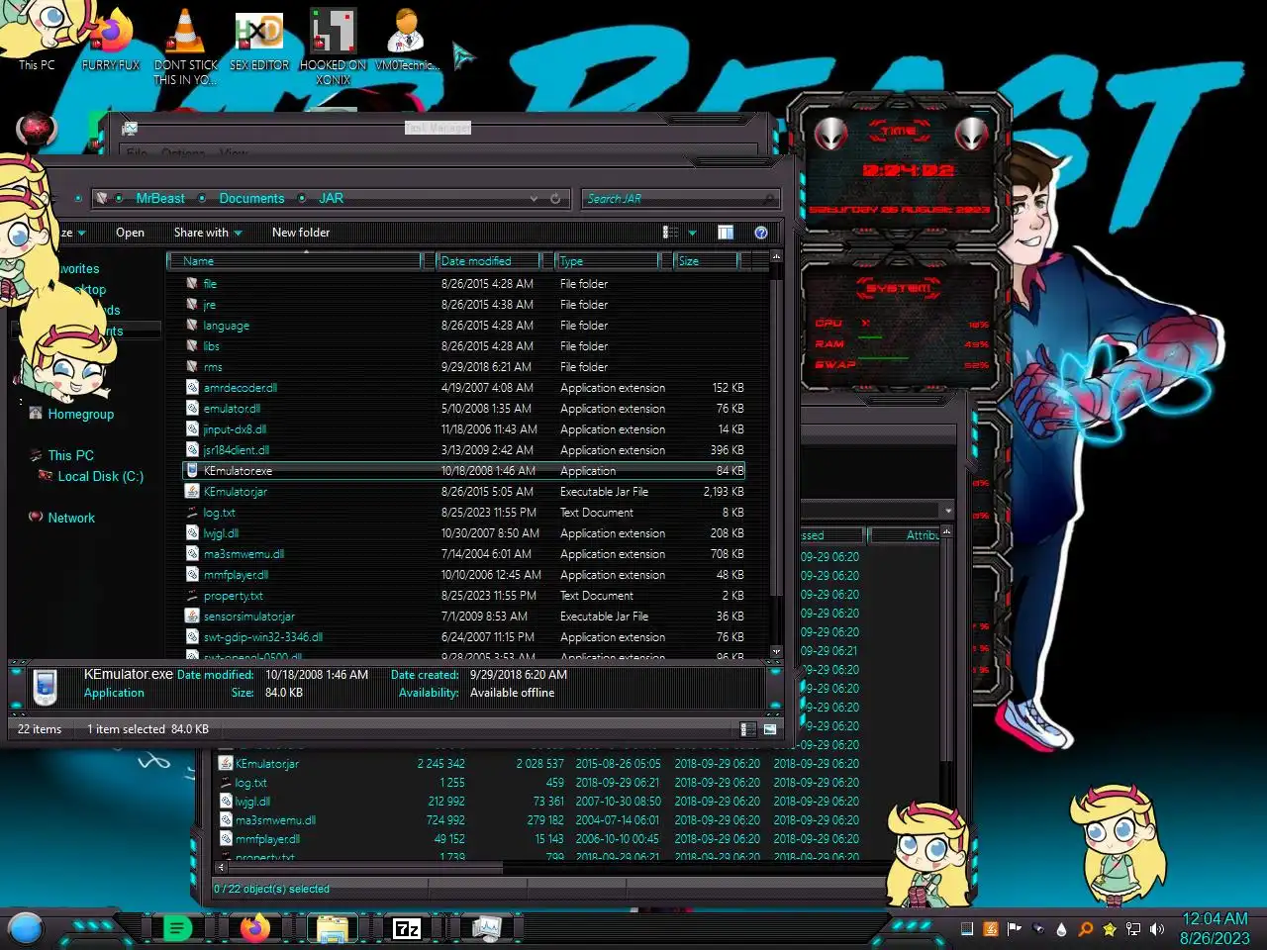
Task: Open the FURRY FUX Firefox desktop shortcut
Action: tap(111, 40)
